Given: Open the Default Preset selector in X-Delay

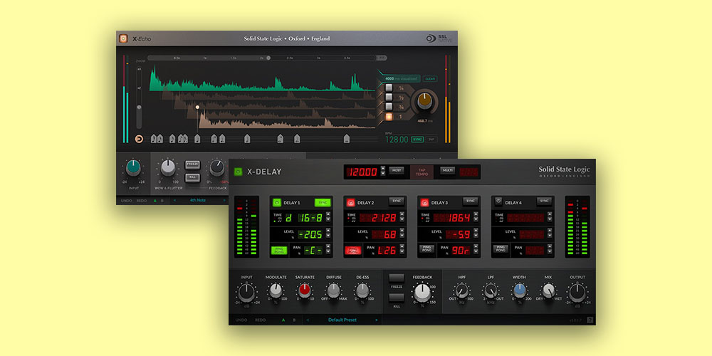Looking at the screenshot, I should [342, 320].
